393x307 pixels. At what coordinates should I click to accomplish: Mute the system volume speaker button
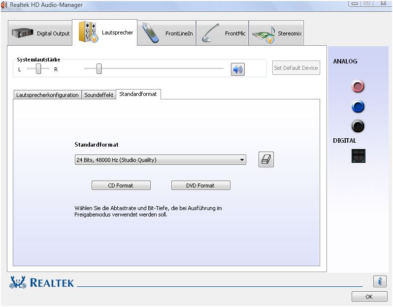point(237,69)
